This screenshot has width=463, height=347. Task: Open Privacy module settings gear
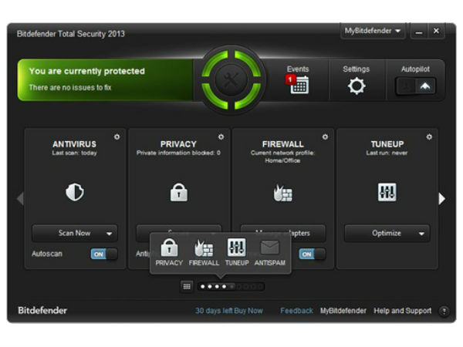(221, 137)
